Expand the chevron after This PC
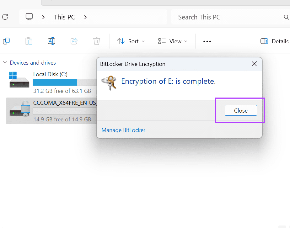290x228 pixels. 85,17
